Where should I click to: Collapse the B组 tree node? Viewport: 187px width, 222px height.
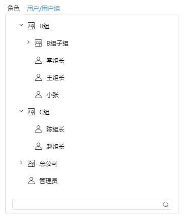(21, 25)
